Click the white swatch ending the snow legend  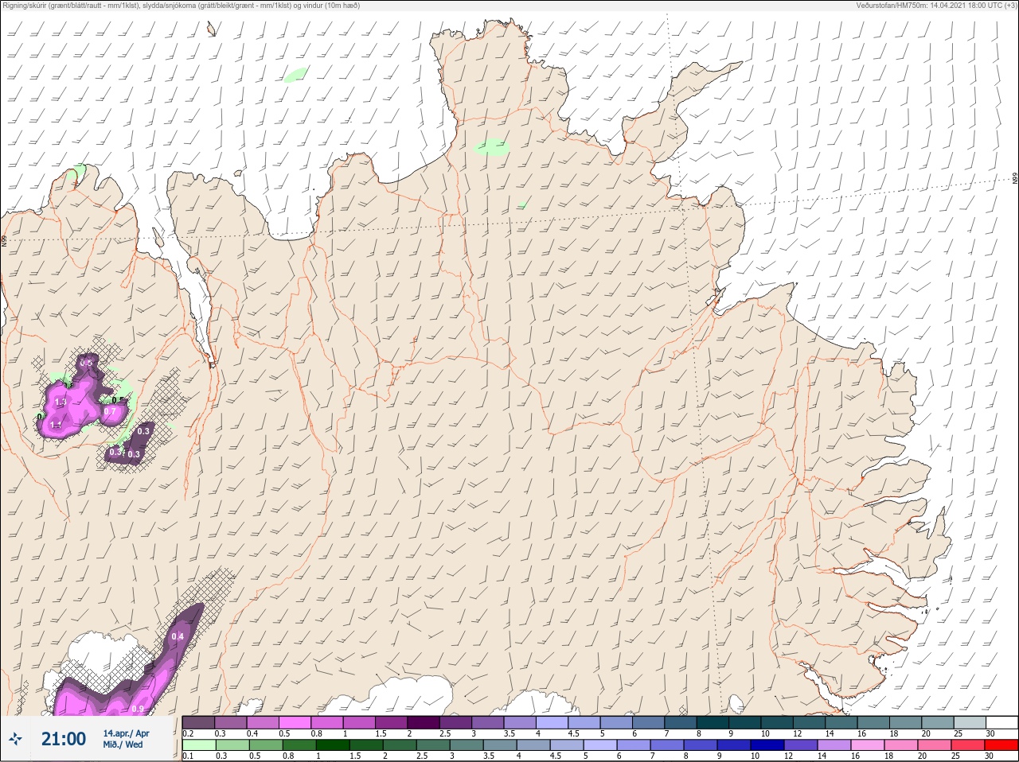pyautogui.click(x=1001, y=722)
